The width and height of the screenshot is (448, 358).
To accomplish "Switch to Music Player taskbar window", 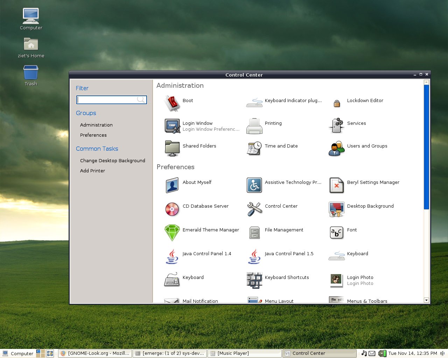I will [x=245, y=353].
